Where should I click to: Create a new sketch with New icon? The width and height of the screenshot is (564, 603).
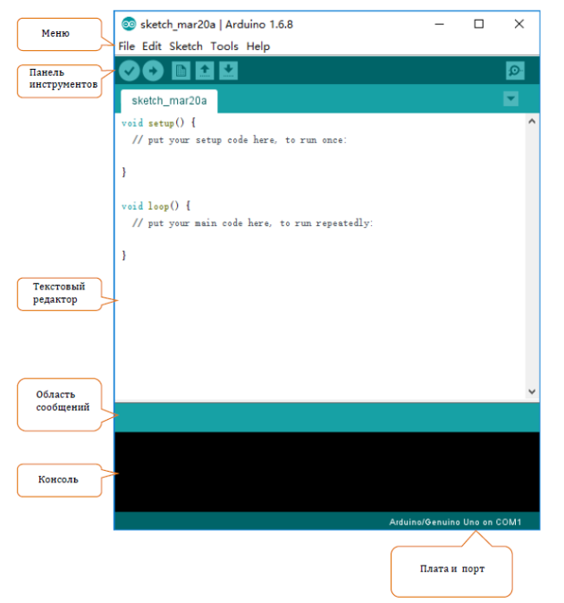[x=181, y=71]
